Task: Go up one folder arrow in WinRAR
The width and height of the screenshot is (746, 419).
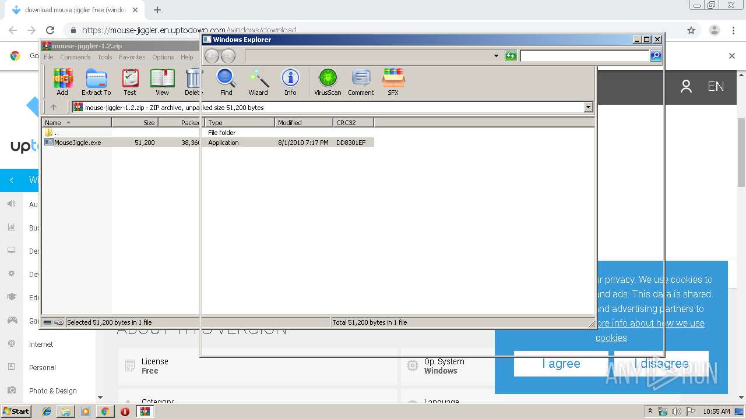Action: pyautogui.click(x=54, y=107)
